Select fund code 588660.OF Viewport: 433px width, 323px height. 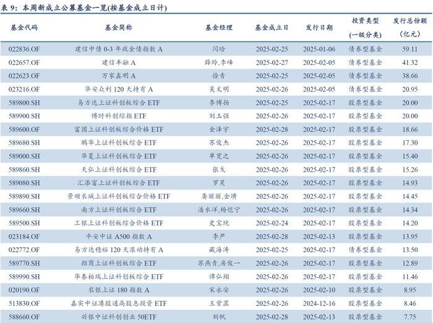click(x=24, y=317)
